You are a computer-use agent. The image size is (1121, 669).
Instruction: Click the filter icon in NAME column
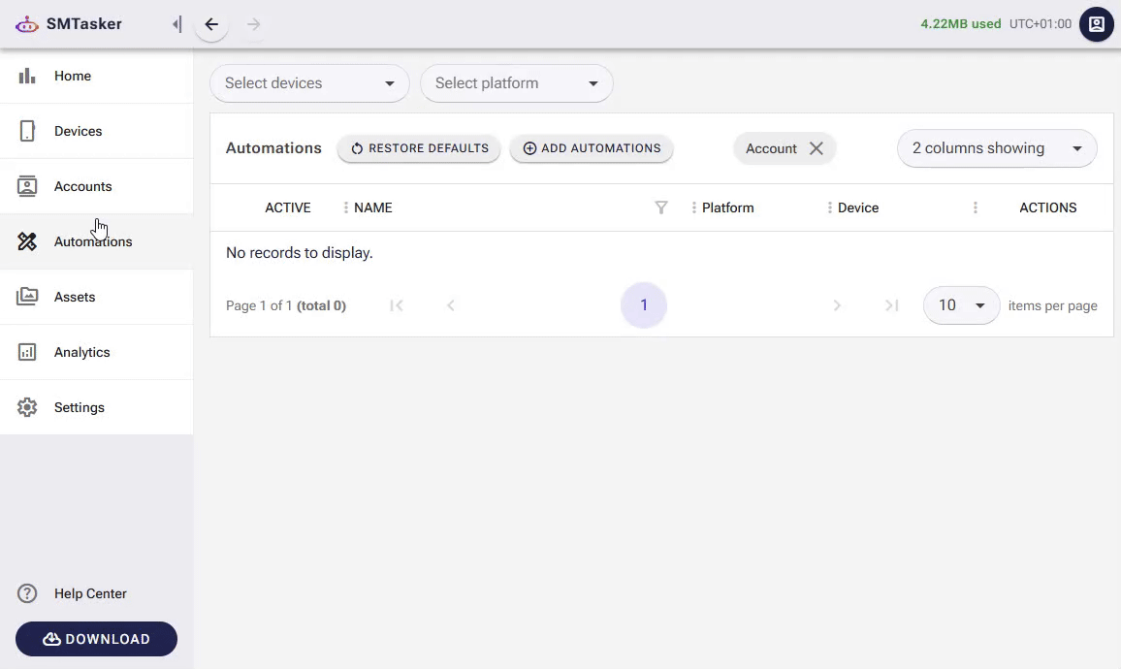pyautogui.click(x=661, y=207)
